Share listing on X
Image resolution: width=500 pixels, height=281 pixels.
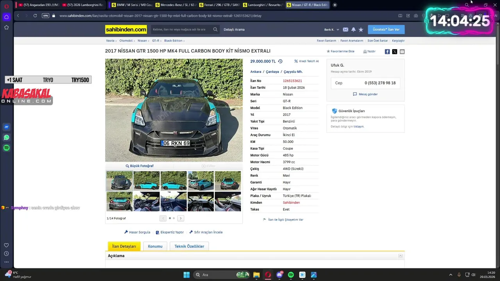[395, 52]
